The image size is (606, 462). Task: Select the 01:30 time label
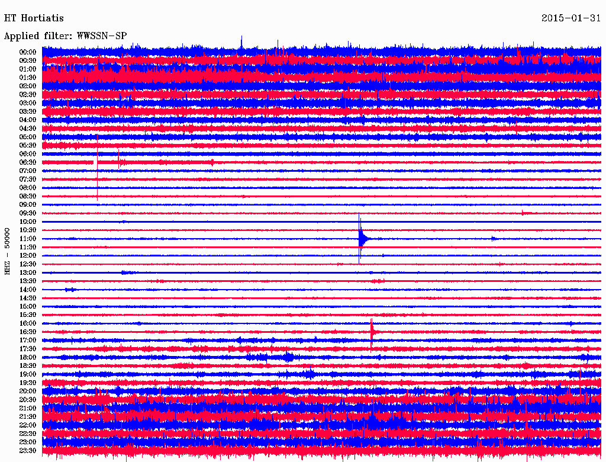[x=28, y=78]
